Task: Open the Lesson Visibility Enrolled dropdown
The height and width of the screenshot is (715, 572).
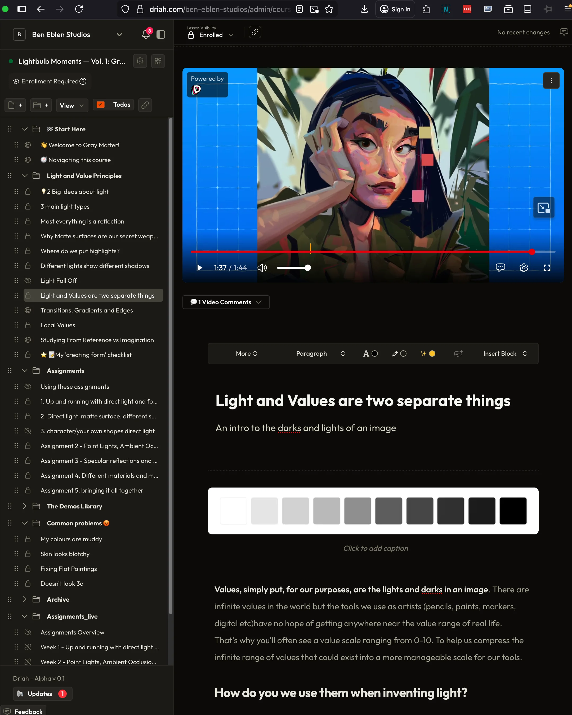Action: 211,35
